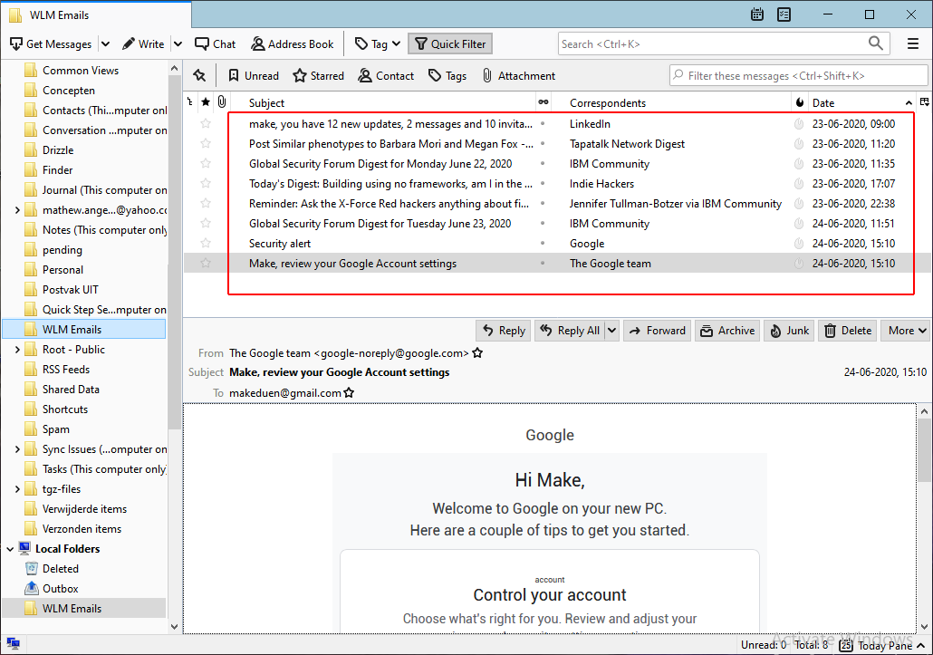Sort by Correspondents column header
This screenshot has width=933, height=655.
tap(672, 102)
